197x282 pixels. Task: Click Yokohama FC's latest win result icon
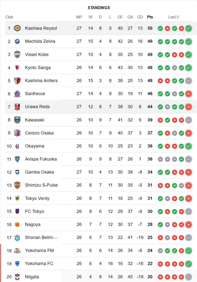[189, 264]
